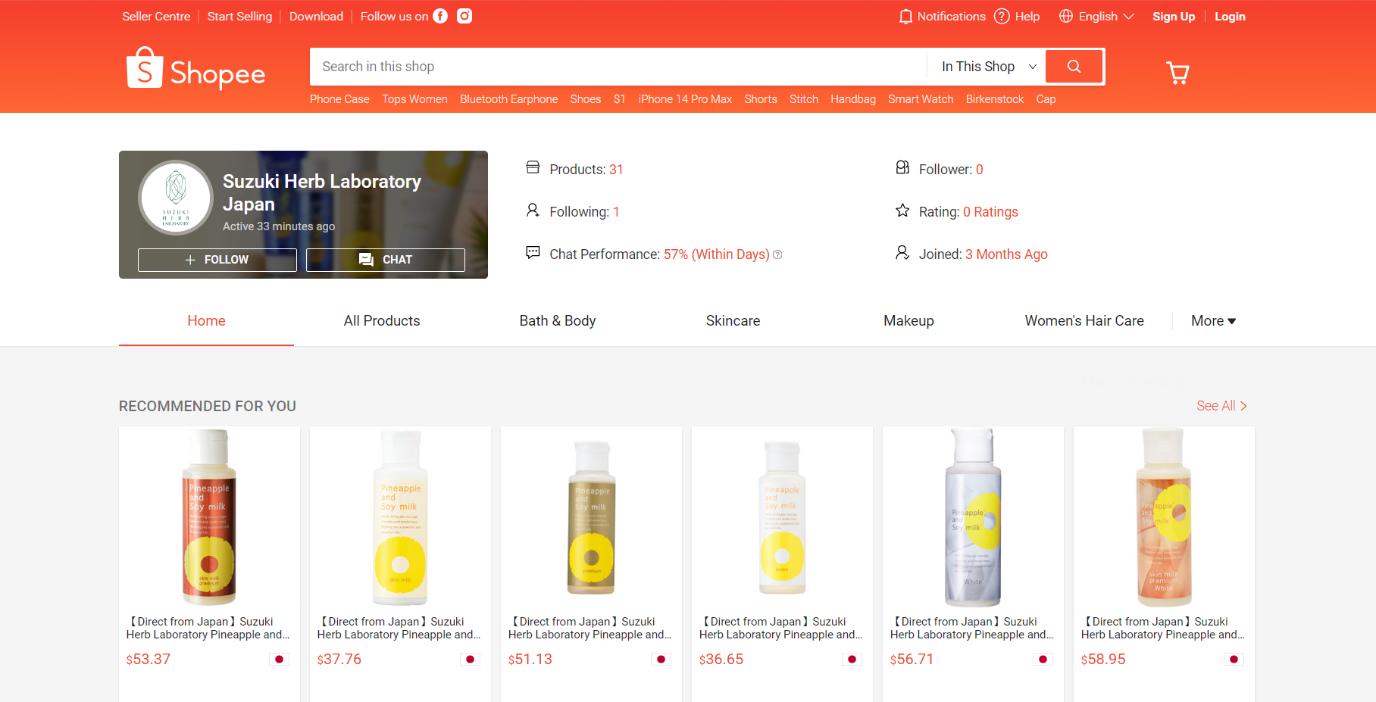Open the In This Shop scope dropdown

point(989,67)
